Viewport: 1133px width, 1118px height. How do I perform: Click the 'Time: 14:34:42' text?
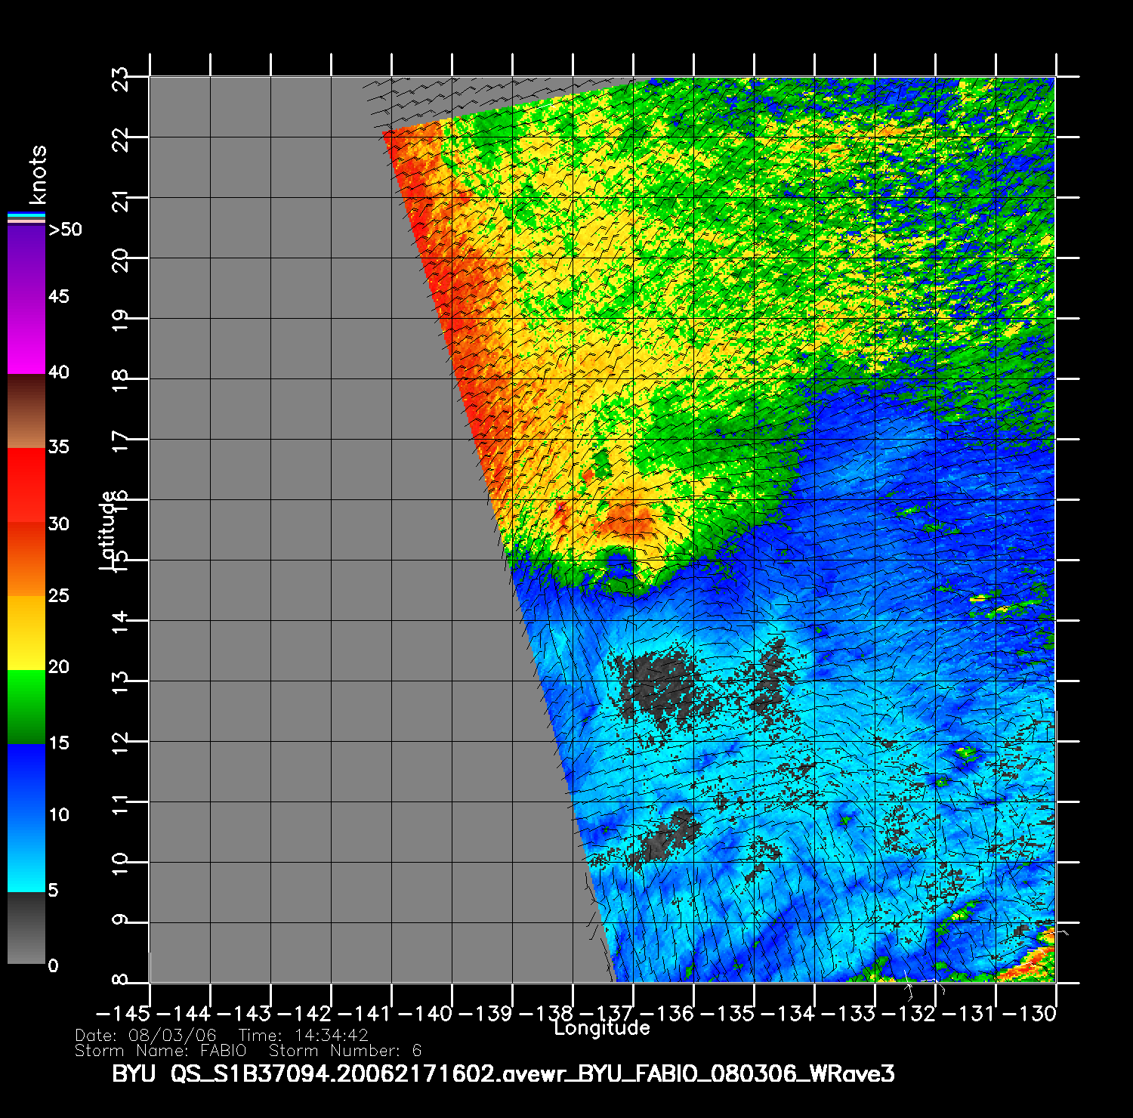[303, 1036]
